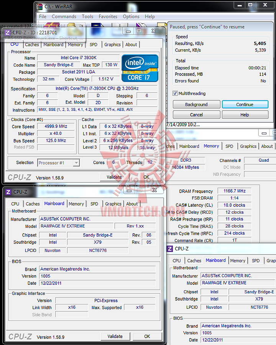Click Continue to resume the benchmark
Screen dimensions: 276x345
tap(245, 105)
